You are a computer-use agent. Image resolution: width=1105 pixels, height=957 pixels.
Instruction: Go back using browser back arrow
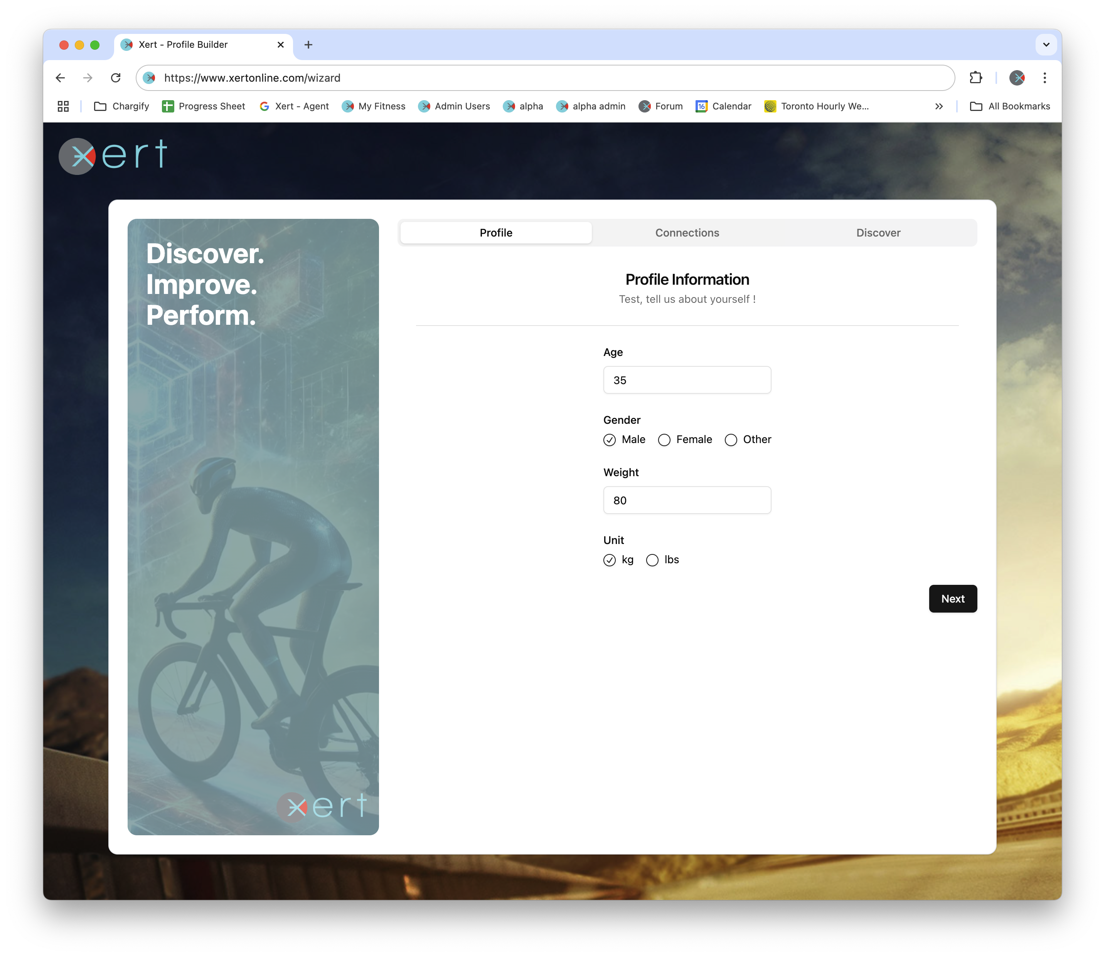click(61, 78)
